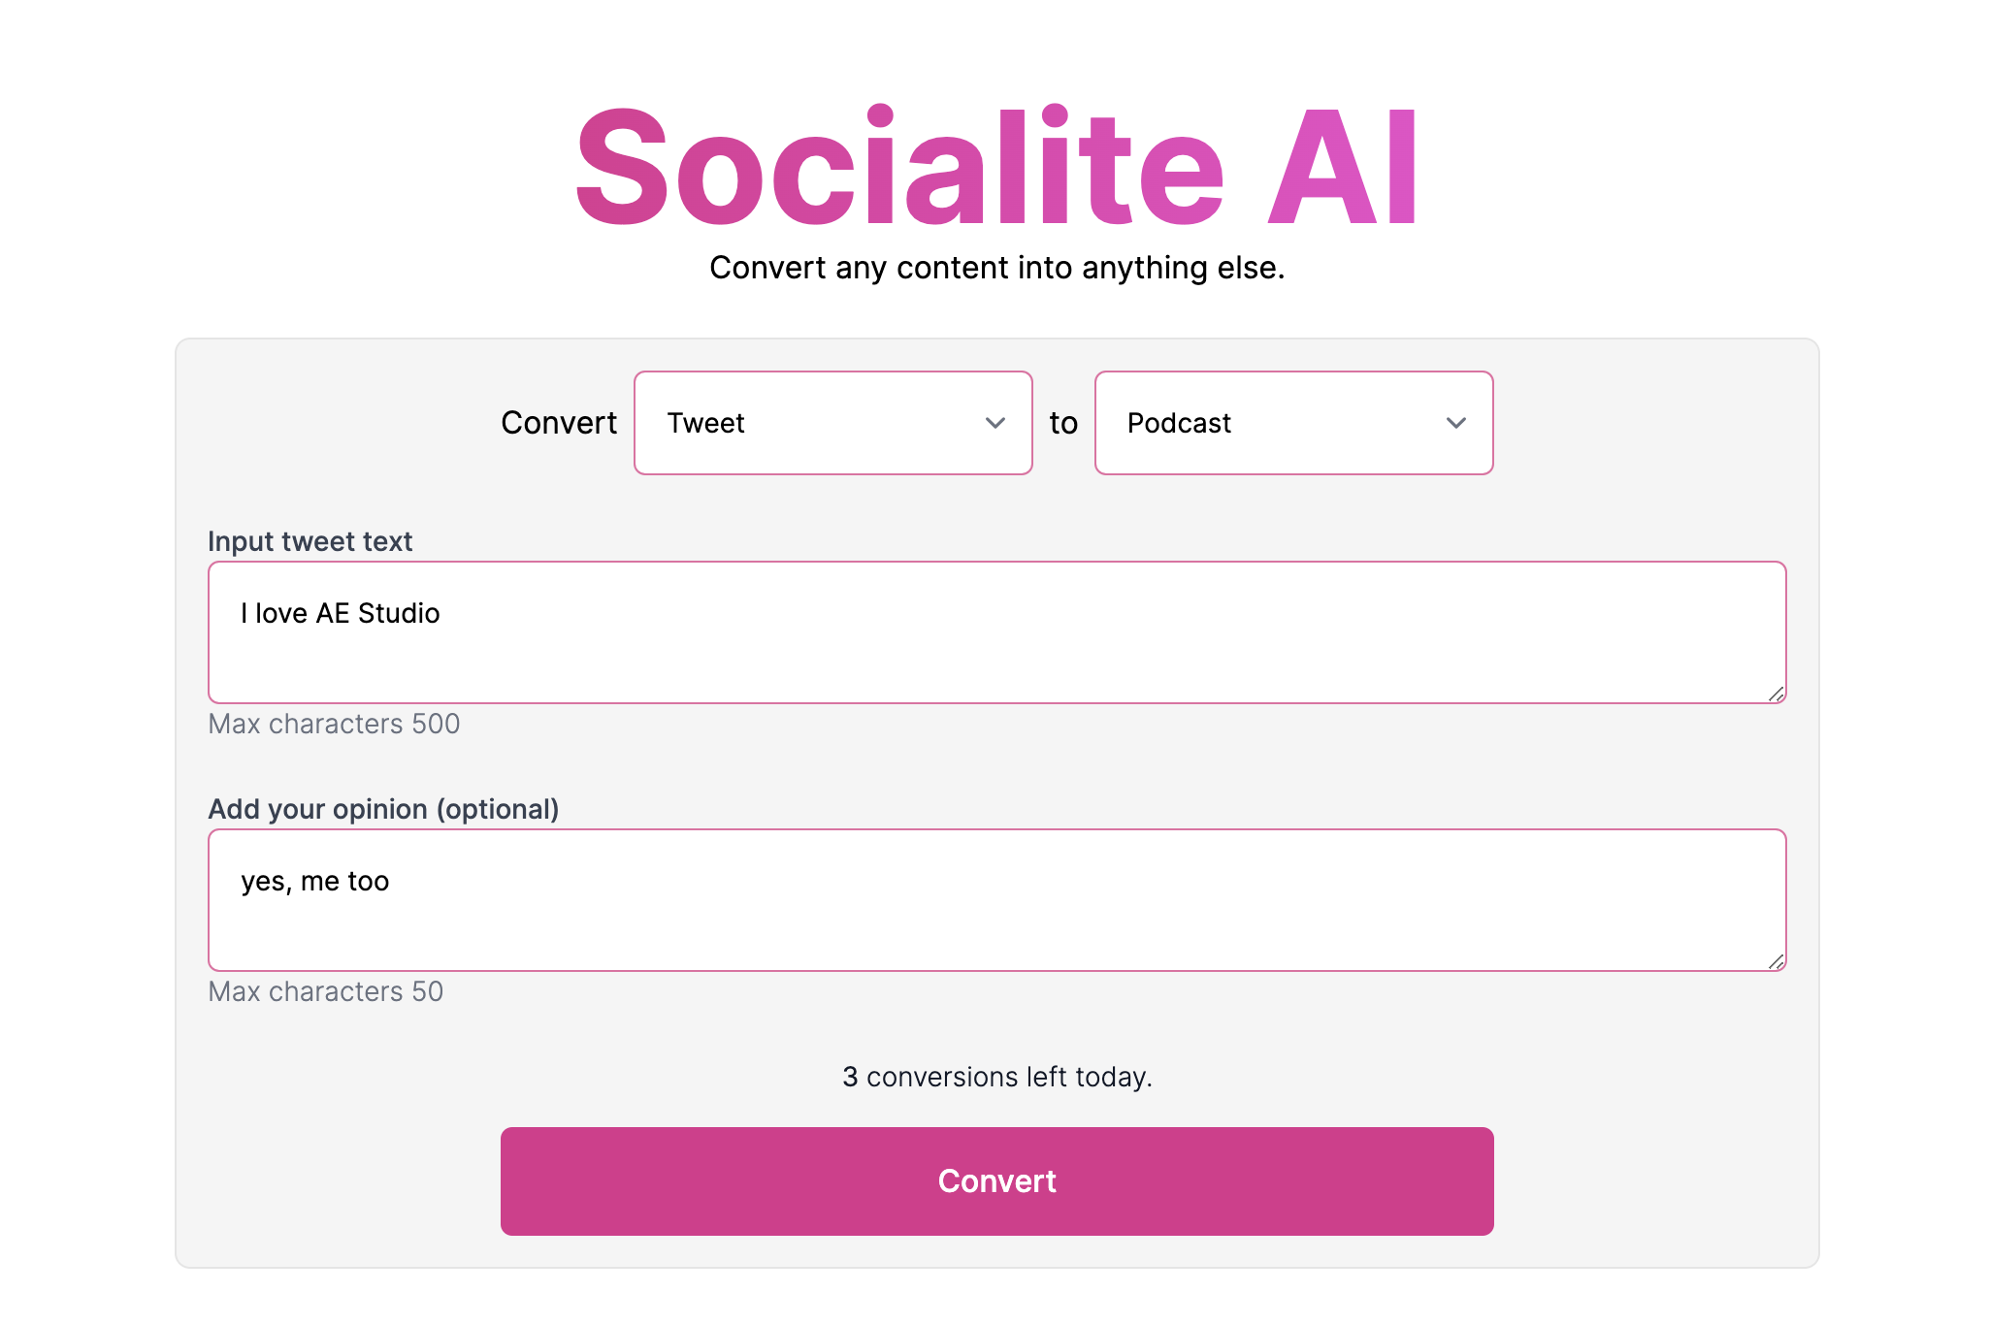Click the 'Input tweet text' label

pyautogui.click(x=309, y=541)
